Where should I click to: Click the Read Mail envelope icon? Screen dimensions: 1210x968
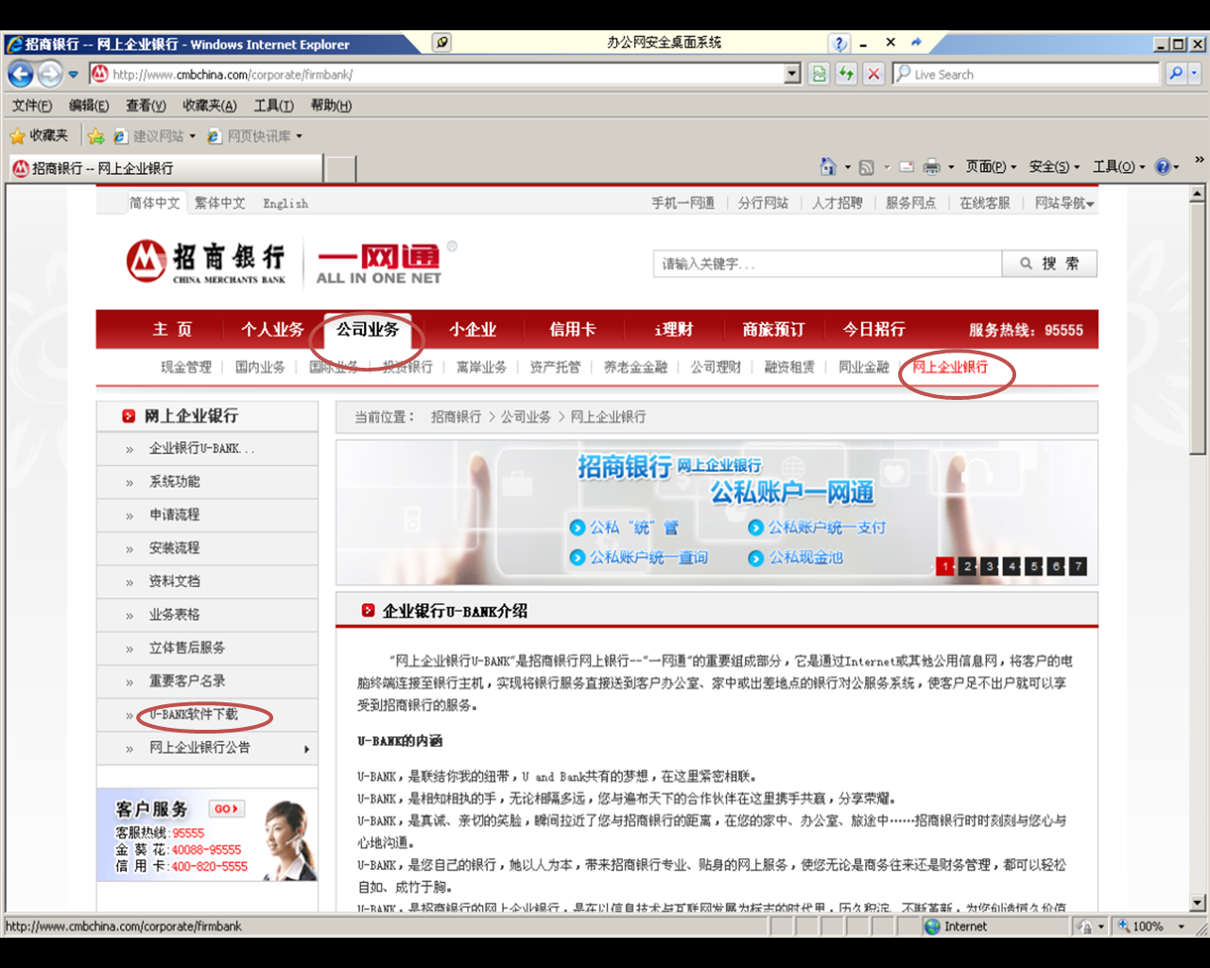coord(907,167)
